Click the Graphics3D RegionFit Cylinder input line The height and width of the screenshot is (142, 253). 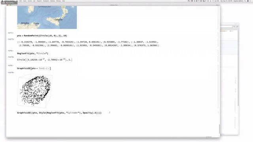coord(59,113)
